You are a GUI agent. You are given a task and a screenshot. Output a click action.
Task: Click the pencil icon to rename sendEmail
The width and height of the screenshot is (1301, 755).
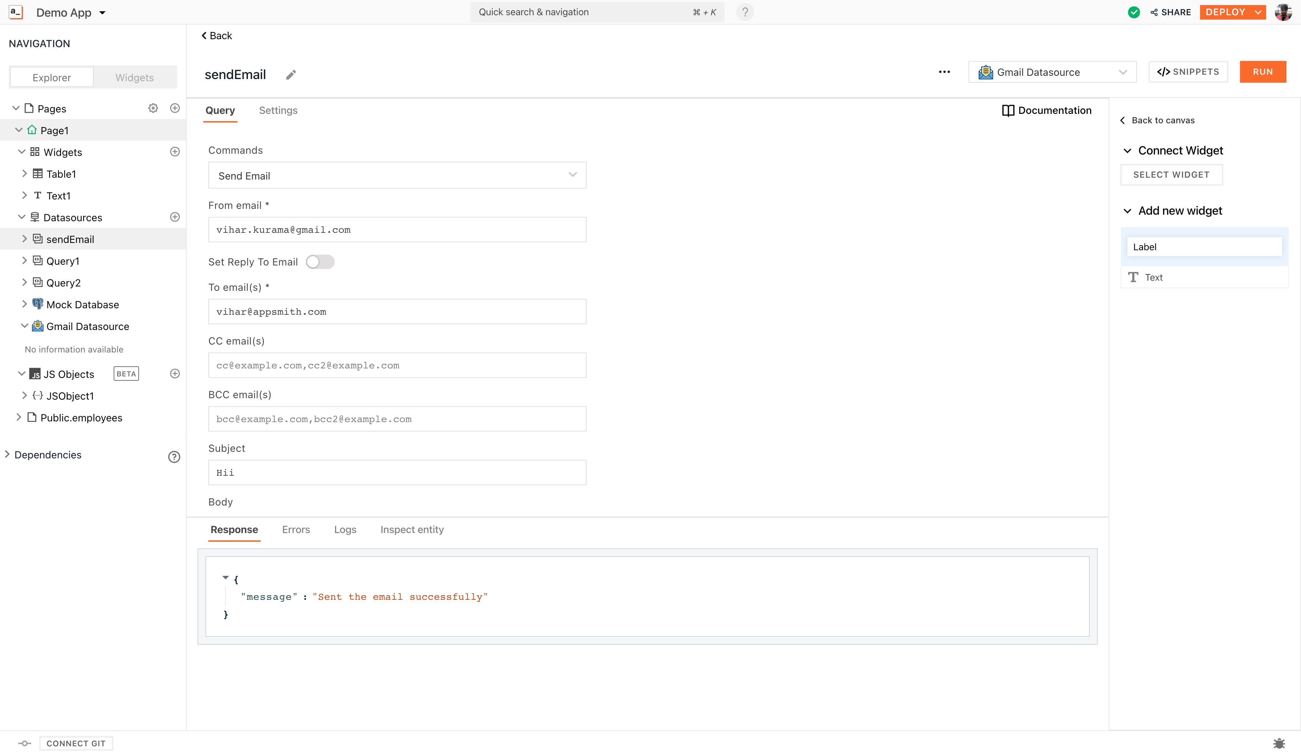(x=291, y=75)
